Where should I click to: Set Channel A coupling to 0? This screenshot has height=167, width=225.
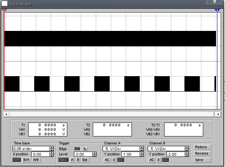114,160
